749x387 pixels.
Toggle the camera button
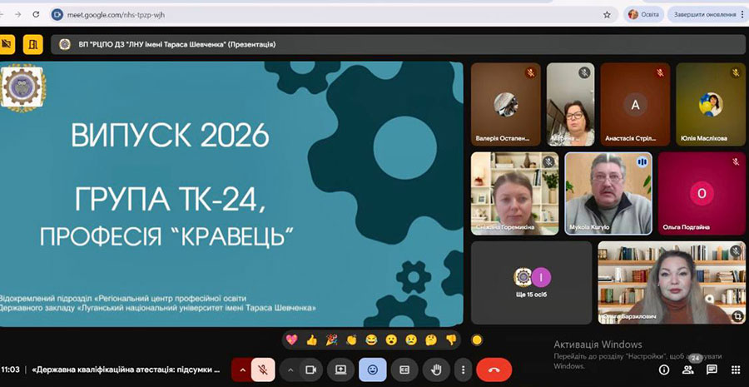click(x=311, y=370)
